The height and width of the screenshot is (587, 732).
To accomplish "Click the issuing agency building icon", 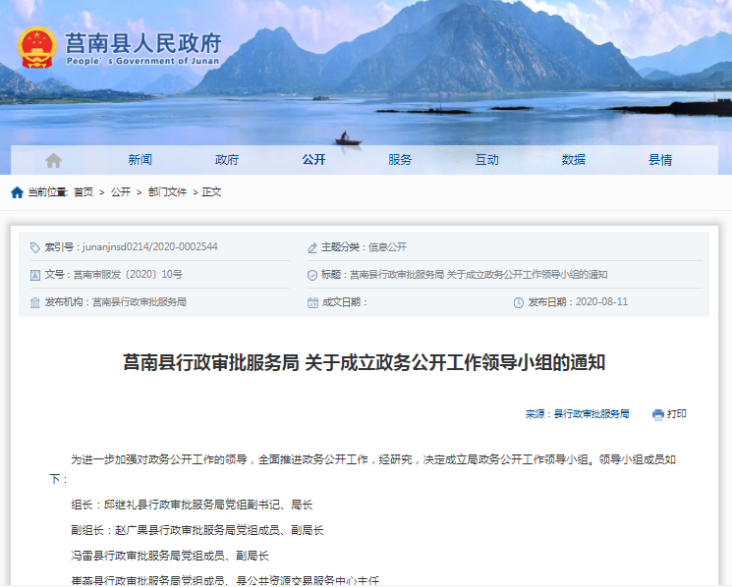I will pyautogui.click(x=35, y=302).
